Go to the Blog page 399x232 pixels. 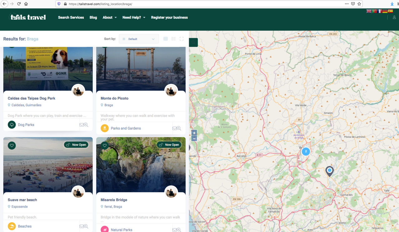[x=93, y=17]
